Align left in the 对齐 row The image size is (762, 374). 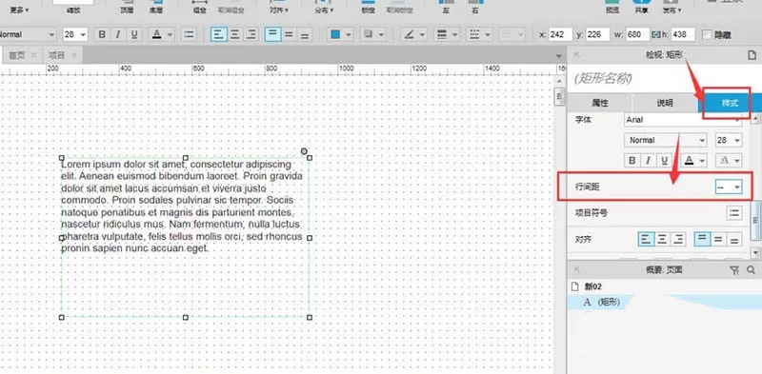coord(646,239)
